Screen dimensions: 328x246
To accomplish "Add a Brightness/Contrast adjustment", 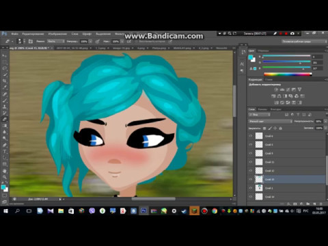I will 276,90.
